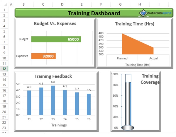Click the T3 bar in Training Feedback chart

[x=53, y=100]
